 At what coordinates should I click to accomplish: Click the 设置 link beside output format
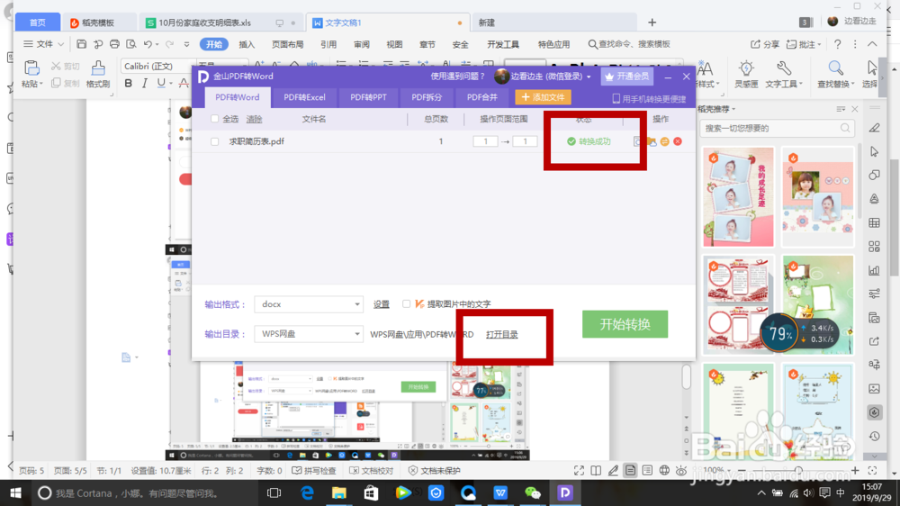pyautogui.click(x=381, y=304)
